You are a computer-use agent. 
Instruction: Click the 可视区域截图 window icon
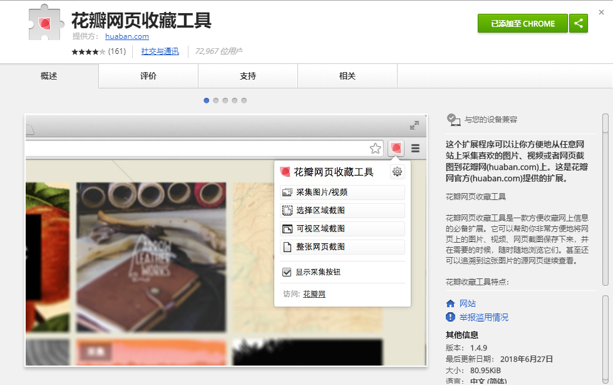coord(287,229)
